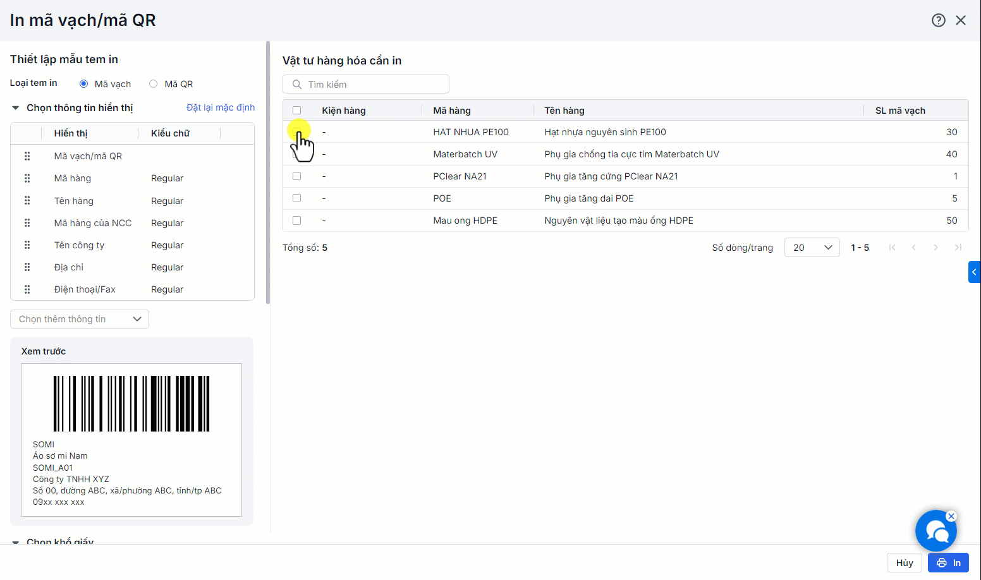Click drag handle beside Điện thoại/Fax row

point(27,289)
